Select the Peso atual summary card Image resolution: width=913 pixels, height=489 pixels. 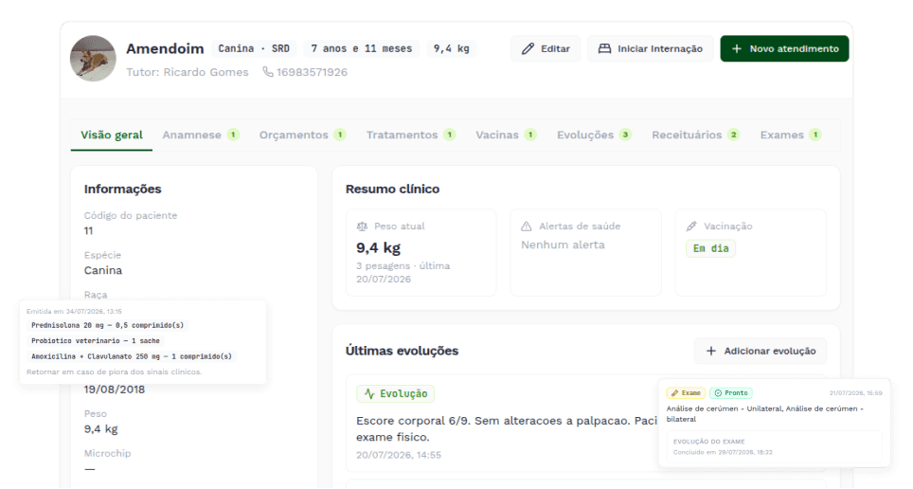click(421, 252)
